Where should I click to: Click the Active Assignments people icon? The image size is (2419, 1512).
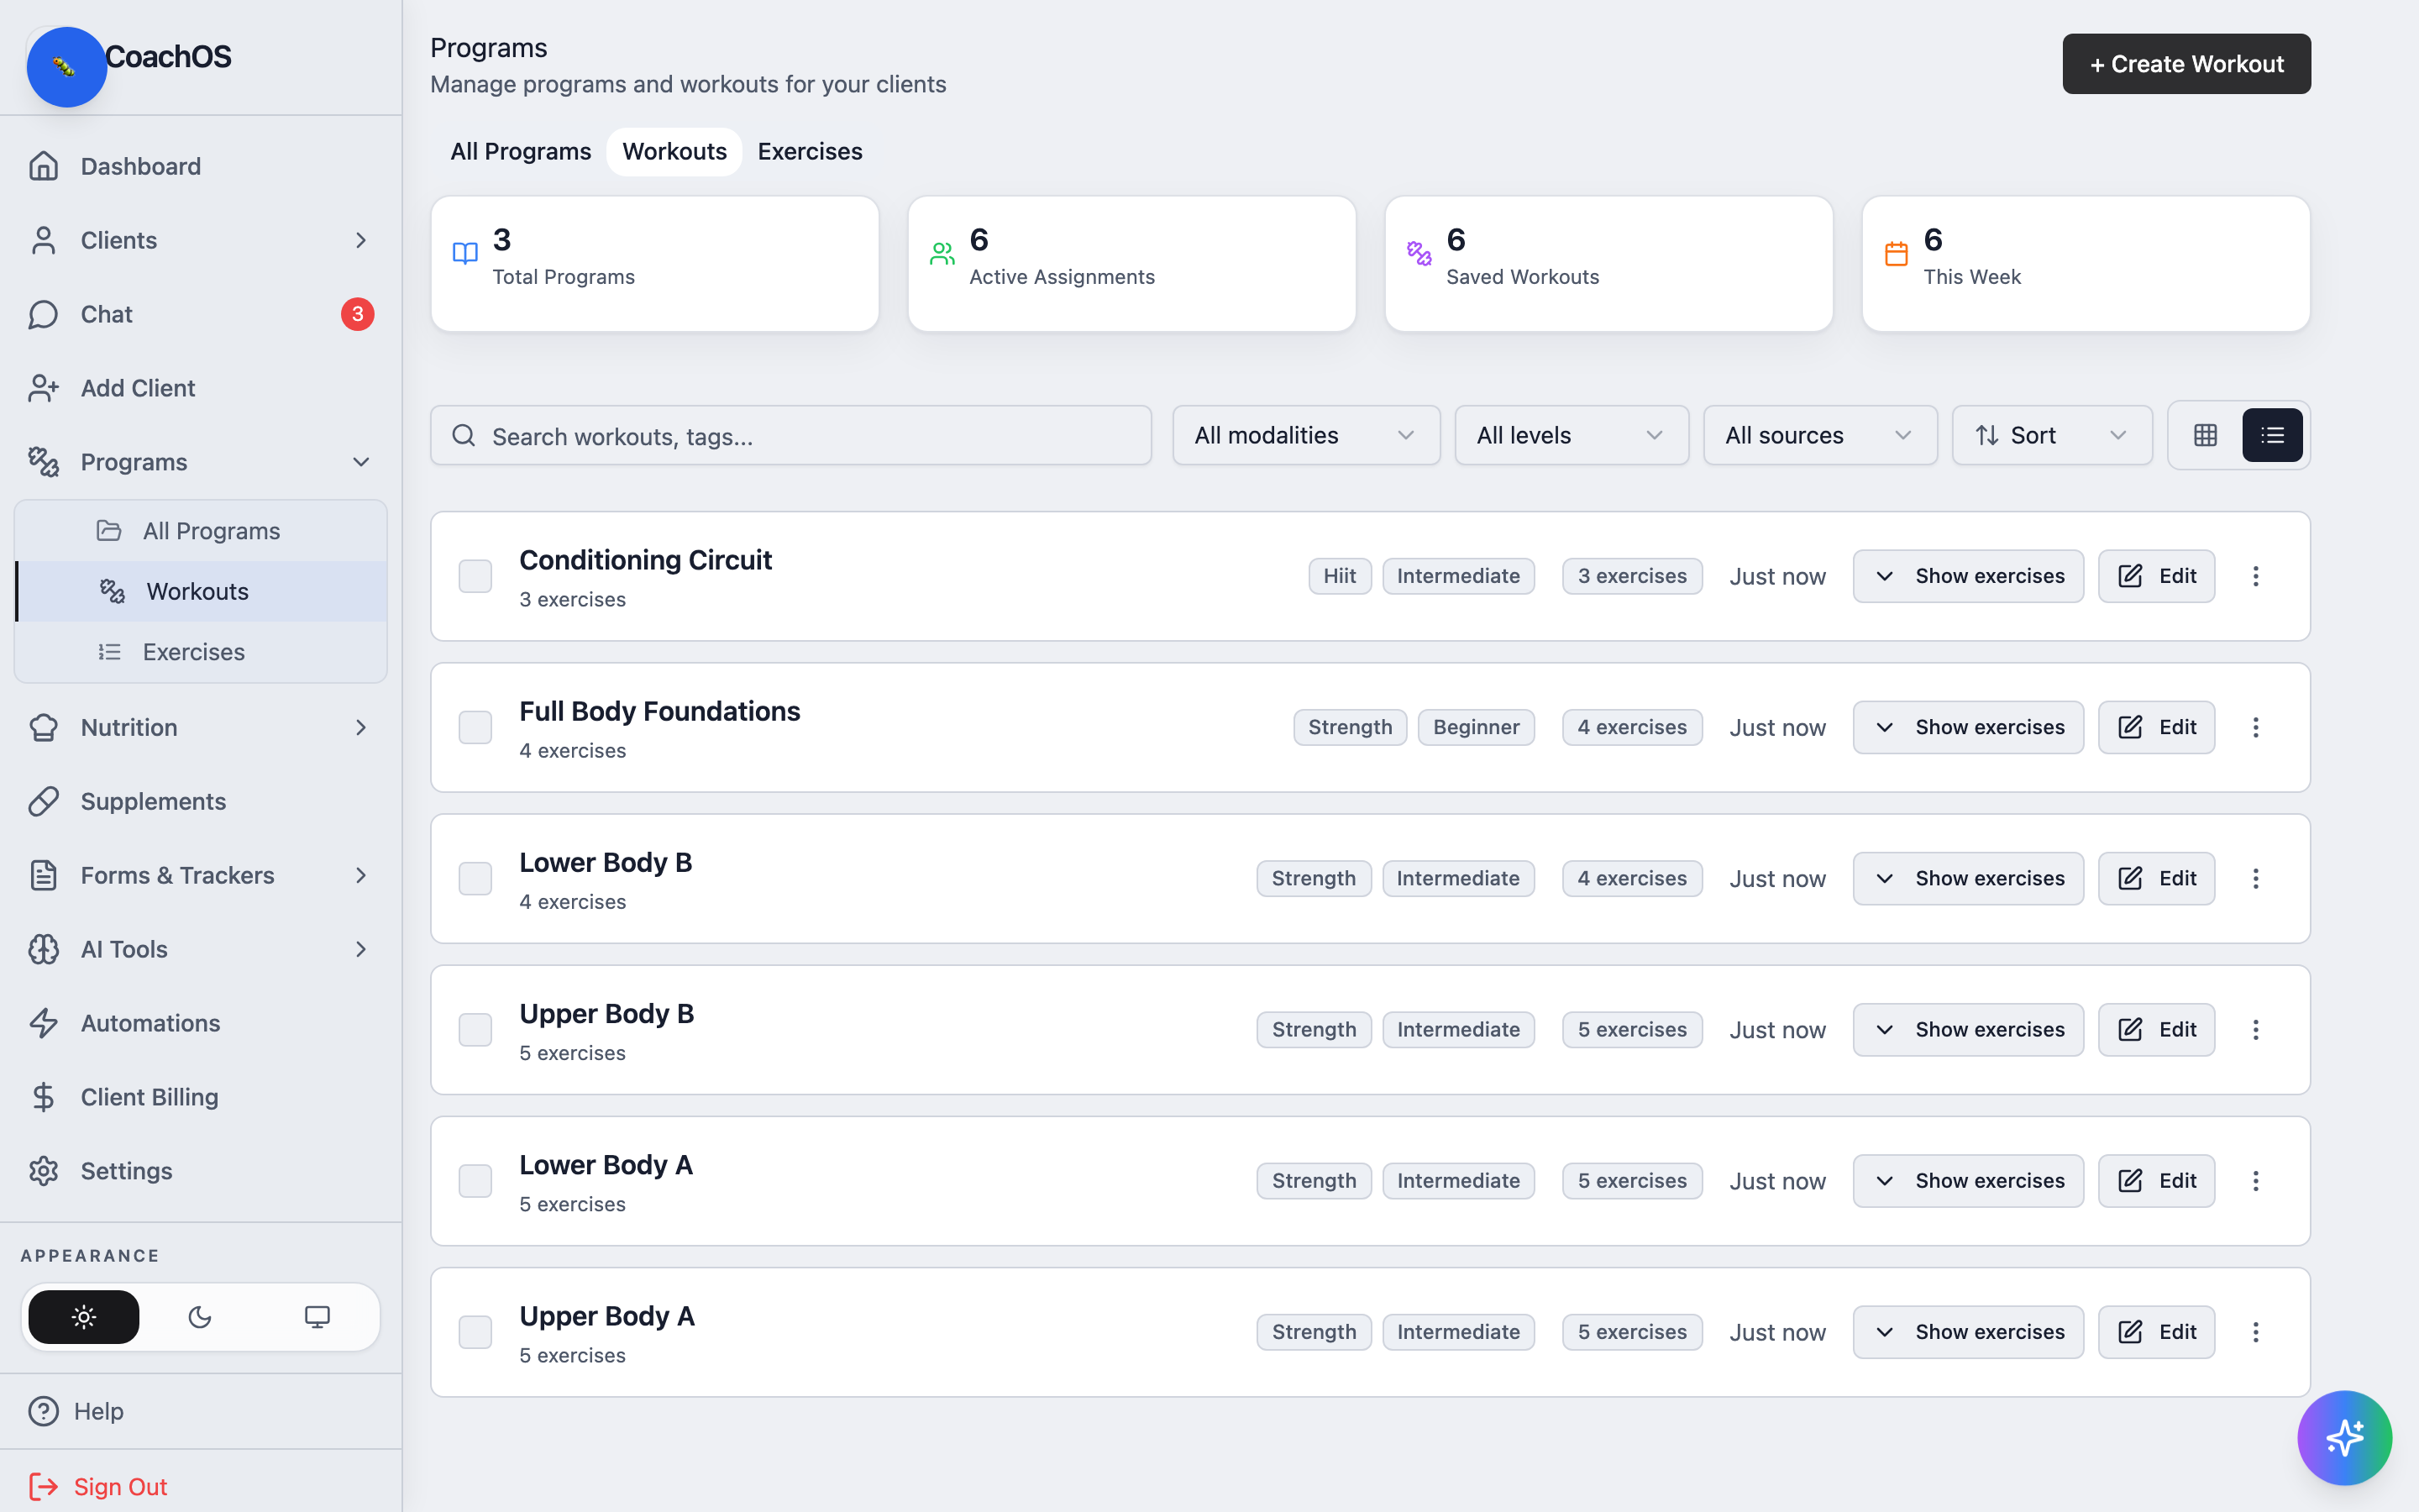pos(942,253)
